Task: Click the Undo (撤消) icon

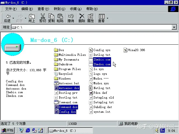Action: point(71,18)
